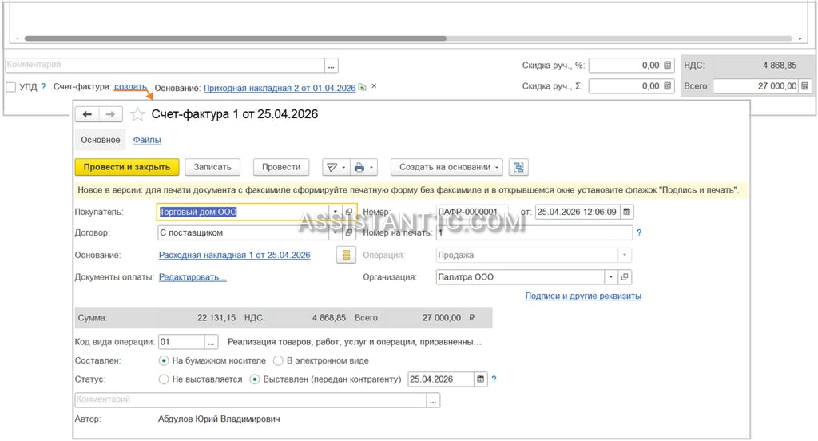Click the Провести button
818x441 pixels.
tap(281, 167)
